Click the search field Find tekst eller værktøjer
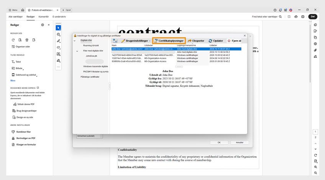The width and height of the screenshot is (325, 180). [267, 17]
